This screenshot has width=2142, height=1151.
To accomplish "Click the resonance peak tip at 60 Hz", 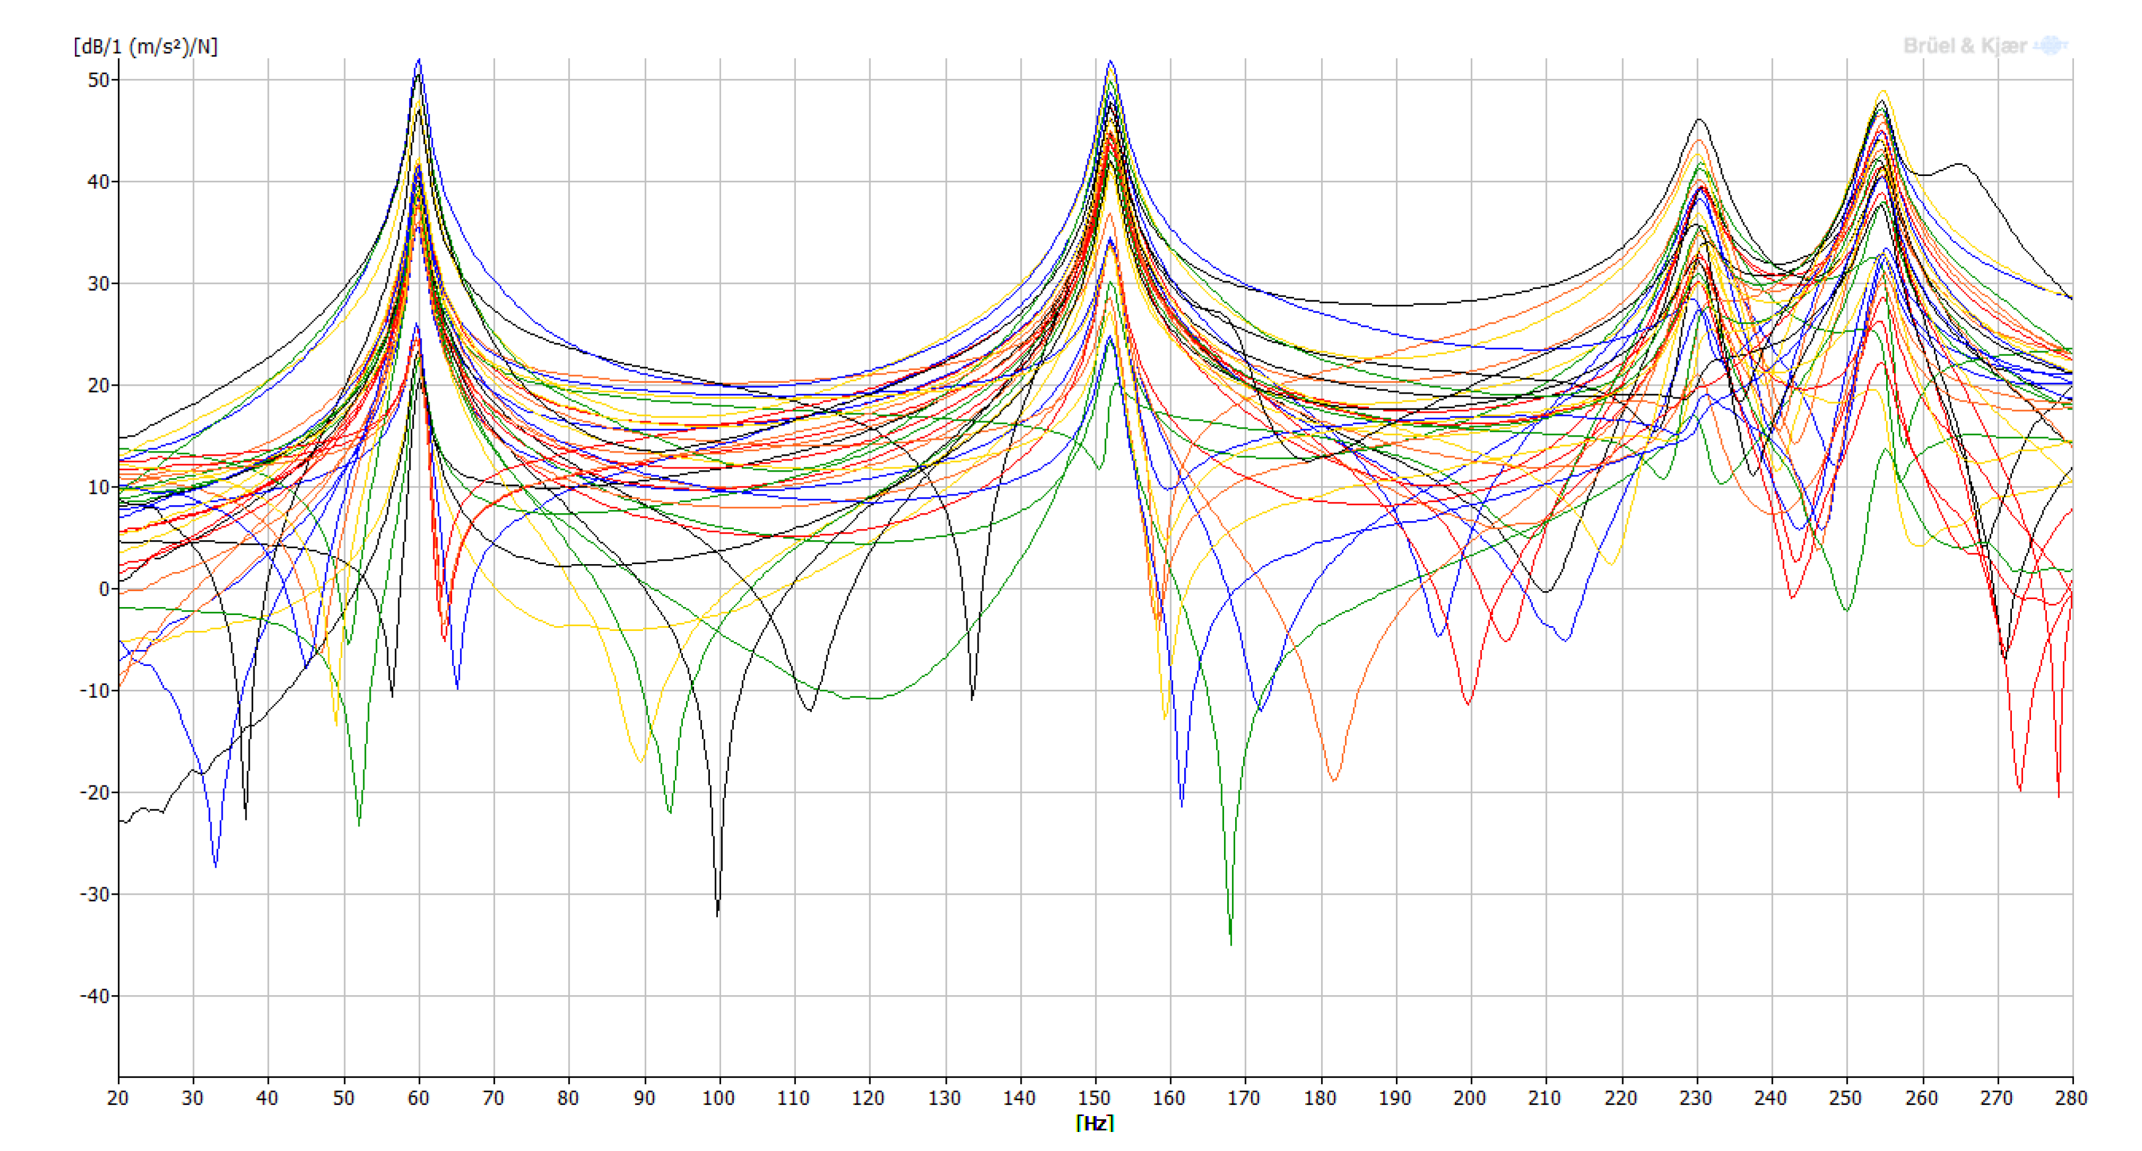I will pos(419,60).
